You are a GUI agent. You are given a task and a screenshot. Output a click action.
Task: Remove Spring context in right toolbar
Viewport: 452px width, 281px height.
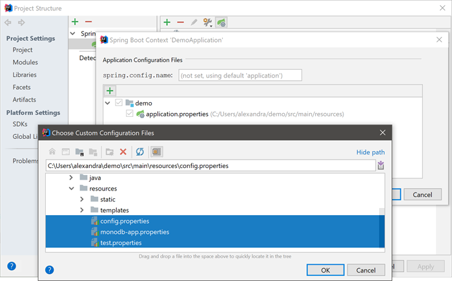[x=180, y=22]
